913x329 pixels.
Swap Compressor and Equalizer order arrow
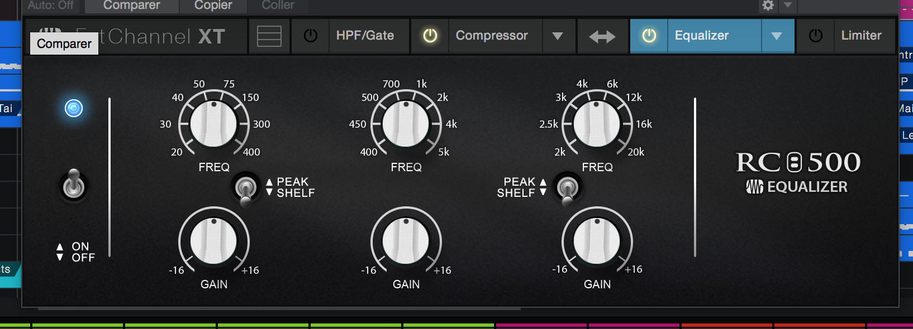602,36
